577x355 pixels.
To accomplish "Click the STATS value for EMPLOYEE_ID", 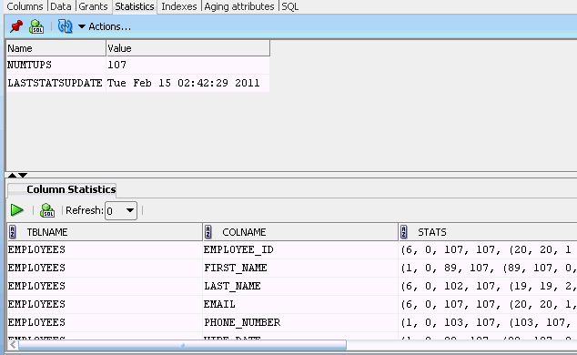I will coord(488,249).
